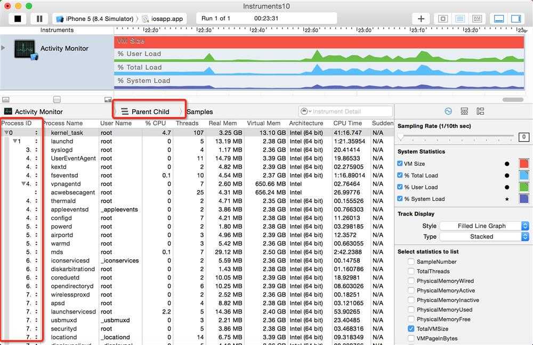
Task: Enable the PhysicalMemoryInactive checkbox
Action: tap(411, 300)
